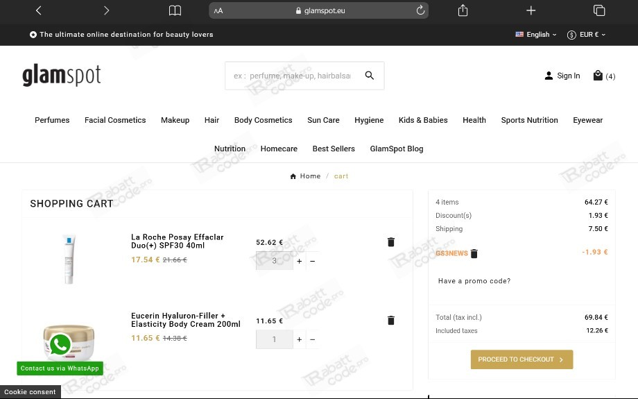Open the Hygiene category
638x399 pixels.
tap(369, 120)
